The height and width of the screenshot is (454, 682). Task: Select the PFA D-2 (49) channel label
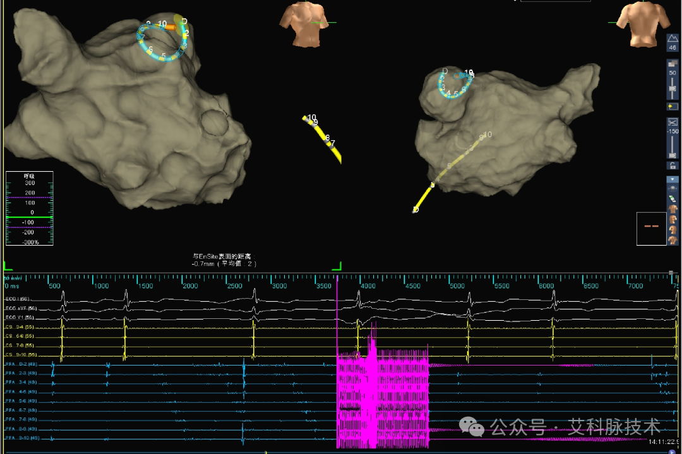tap(21, 364)
